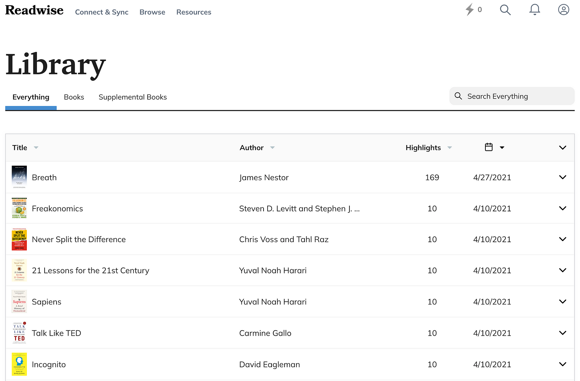Open the Breath book cover thumbnail

19,177
